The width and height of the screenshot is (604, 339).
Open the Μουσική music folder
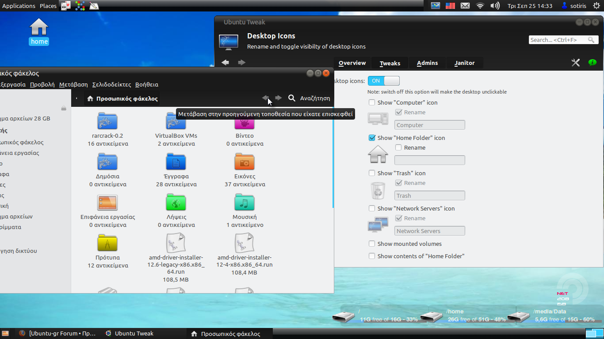pyautogui.click(x=245, y=203)
